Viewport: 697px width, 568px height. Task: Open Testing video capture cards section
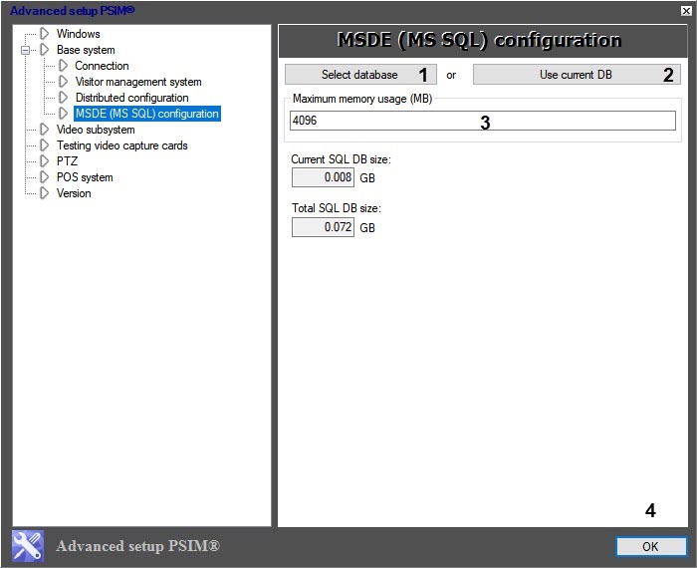122,145
